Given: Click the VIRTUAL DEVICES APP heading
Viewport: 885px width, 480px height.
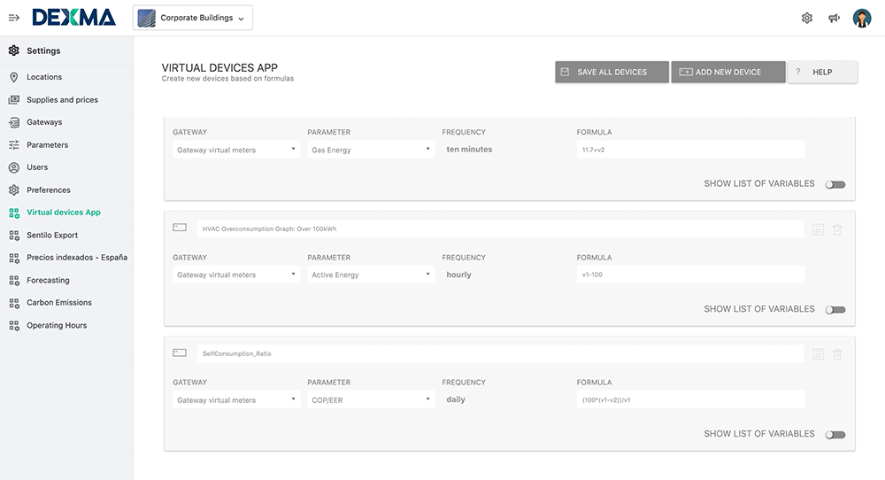Looking at the screenshot, I should tap(219, 68).
